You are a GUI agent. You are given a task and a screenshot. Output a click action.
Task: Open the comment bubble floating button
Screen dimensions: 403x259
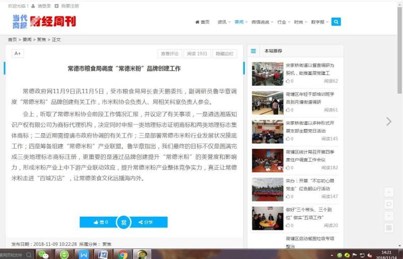pyautogui.click(x=388, y=204)
